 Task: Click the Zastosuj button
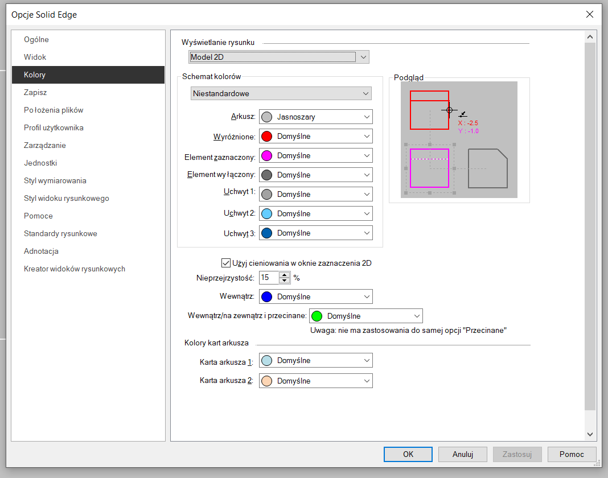click(517, 454)
